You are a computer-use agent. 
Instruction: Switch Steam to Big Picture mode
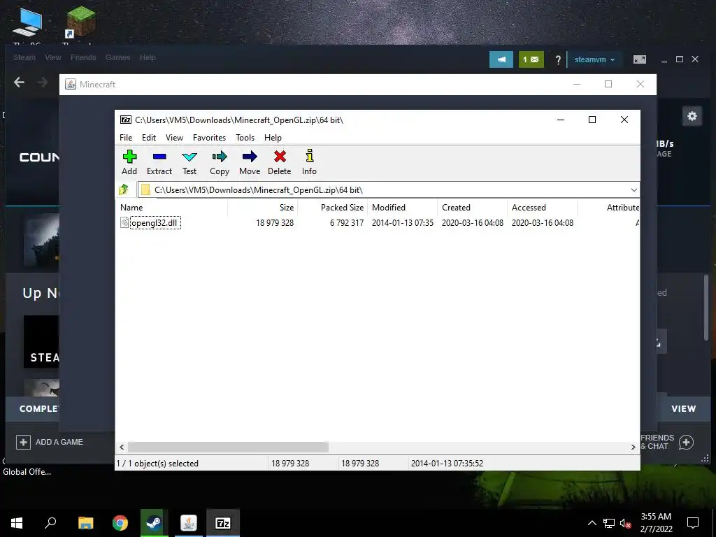tap(639, 59)
